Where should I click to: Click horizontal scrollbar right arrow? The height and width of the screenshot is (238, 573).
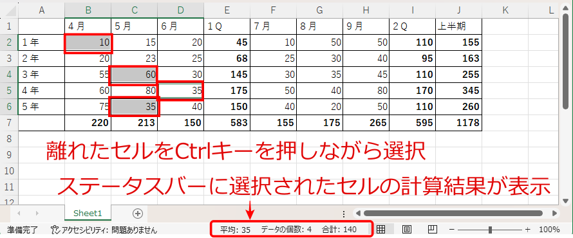click(555, 213)
